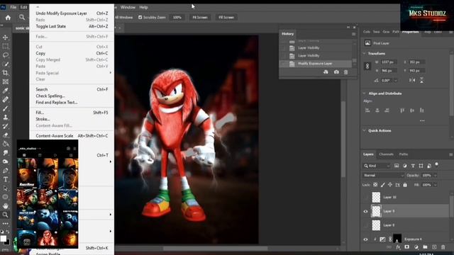This screenshot has width=454, height=255.
Task: Toggle layer filtering switch on or off
Action: click(437, 165)
